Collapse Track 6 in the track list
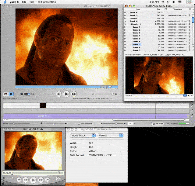 click(x=125, y=21)
